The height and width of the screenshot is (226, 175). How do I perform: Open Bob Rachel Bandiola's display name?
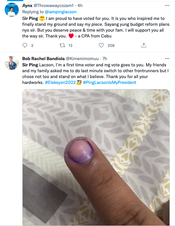44,59
